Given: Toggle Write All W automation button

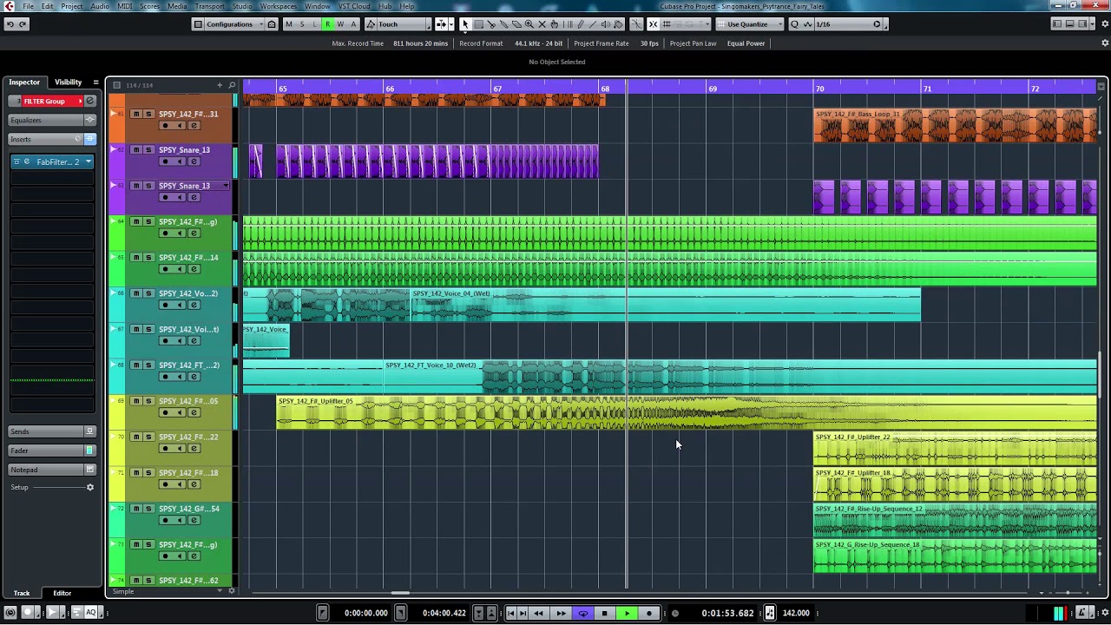Looking at the screenshot, I should click(340, 24).
